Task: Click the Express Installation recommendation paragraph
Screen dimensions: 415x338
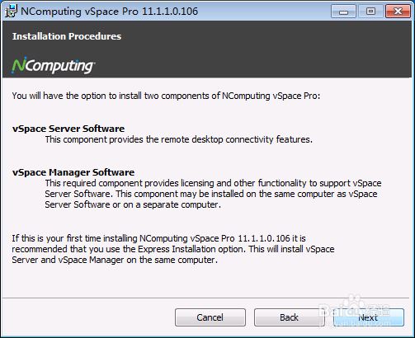Action: [x=173, y=249]
